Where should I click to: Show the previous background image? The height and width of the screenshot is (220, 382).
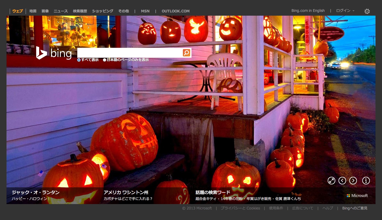point(342,181)
